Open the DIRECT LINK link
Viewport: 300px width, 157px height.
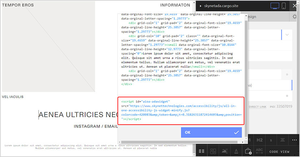pyautogui.click(x=258, y=107)
